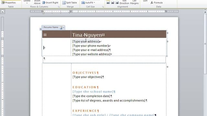Open Cell Margins settings
This screenshot has height=116, width=207.
point(135,2)
